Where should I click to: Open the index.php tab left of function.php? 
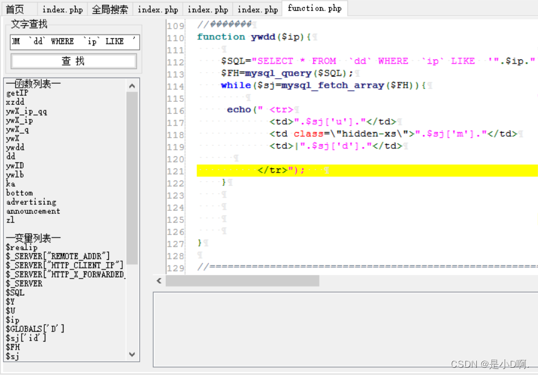click(258, 9)
